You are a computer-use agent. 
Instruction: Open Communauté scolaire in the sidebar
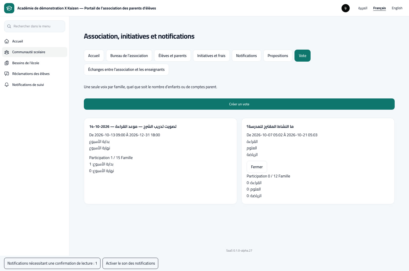(x=35, y=52)
